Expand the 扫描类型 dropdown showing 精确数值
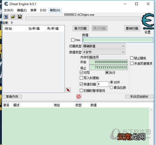Screen dimensions: 156x145 coord(104,46)
